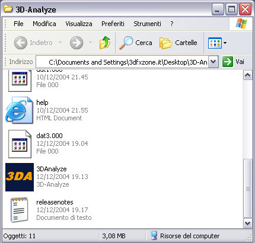Click the Documento di testo type text
This screenshot has width=255, height=243.
point(64,218)
